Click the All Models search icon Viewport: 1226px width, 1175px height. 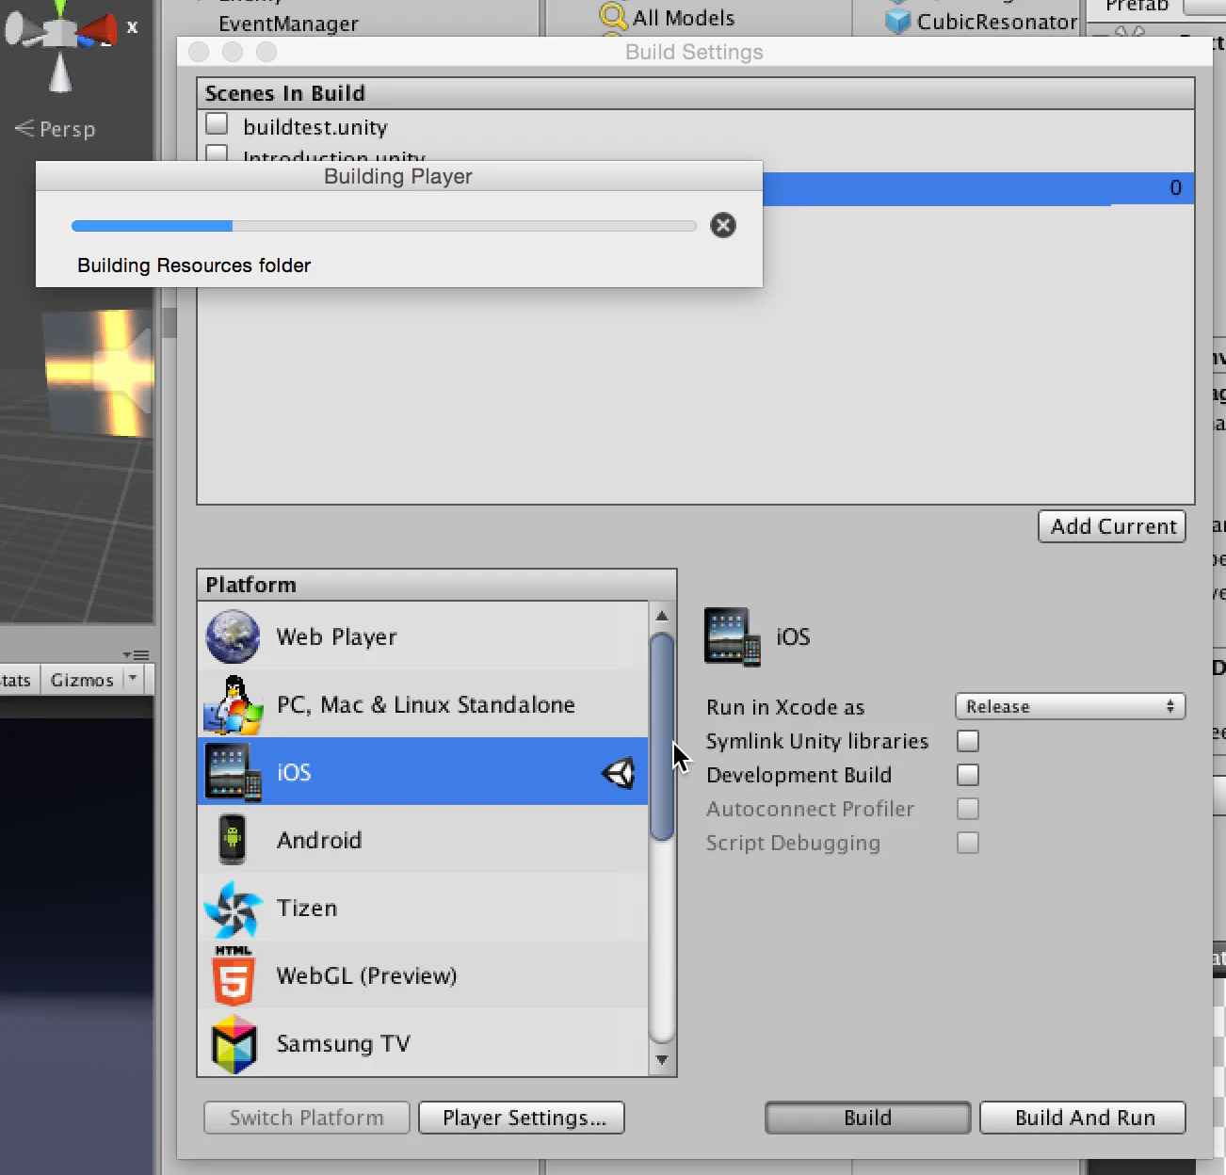tap(613, 16)
